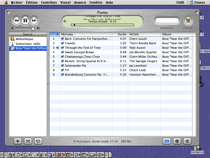Toggle repeat playback
Viewport: 210px width, 158px height.
click(x=38, y=141)
